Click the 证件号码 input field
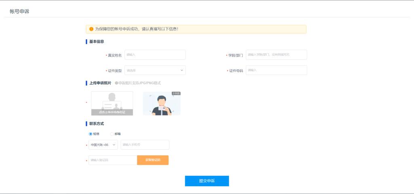The image size is (414, 194). tap(276, 70)
